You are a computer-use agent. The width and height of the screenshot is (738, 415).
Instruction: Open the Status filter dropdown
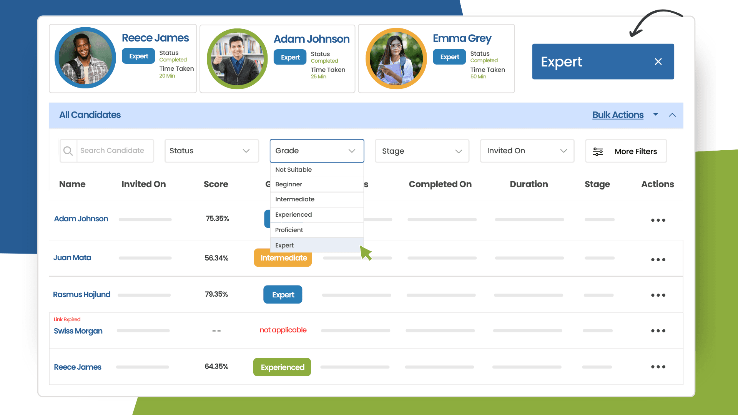coord(211,151)
